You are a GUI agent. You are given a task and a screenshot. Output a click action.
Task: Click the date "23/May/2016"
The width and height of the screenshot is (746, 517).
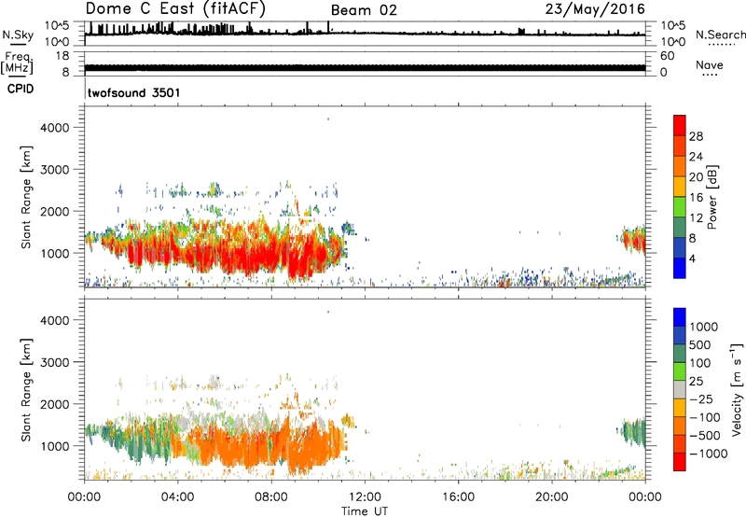point(595,8)
